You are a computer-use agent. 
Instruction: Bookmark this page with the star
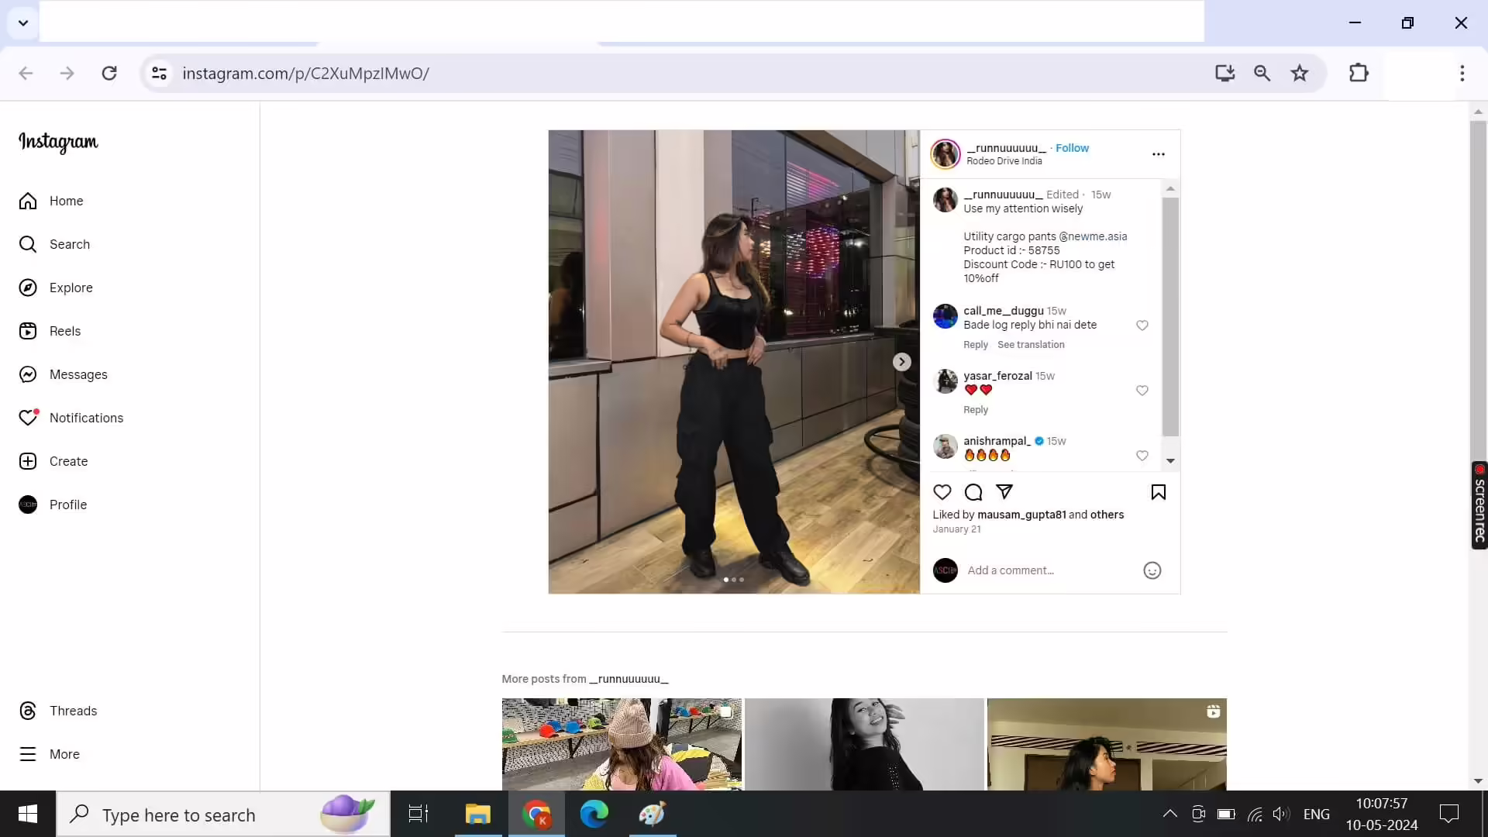click(1300, 73)
